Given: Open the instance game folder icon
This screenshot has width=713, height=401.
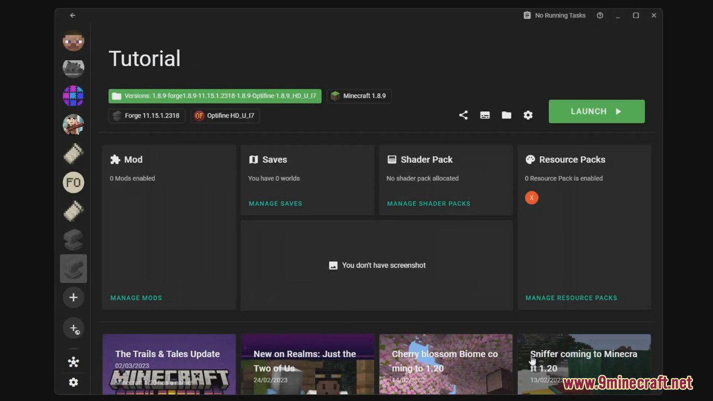Looking at the screenshot, I should coord(506,115).
